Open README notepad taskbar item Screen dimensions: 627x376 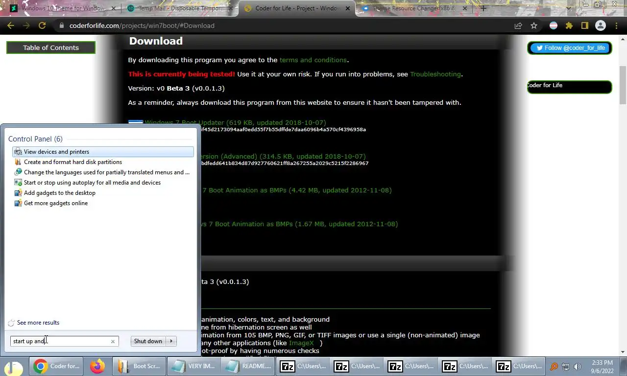pos(247,366)
